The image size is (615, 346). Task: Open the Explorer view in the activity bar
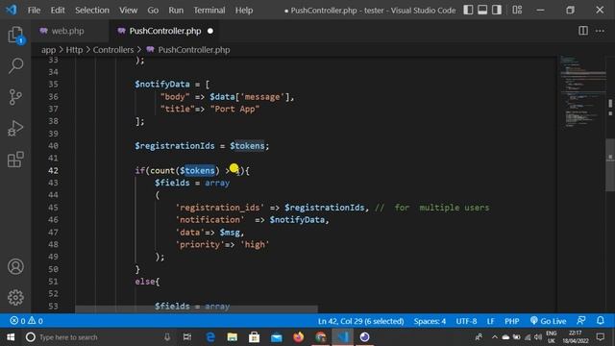15,36
